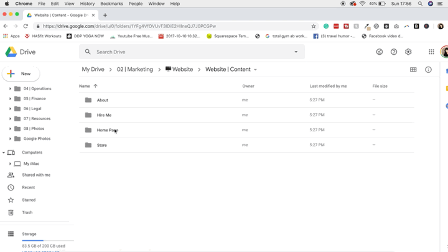Open Website | Content folder dropdown
Screen dimensions: 448x252
pos(256,70)
